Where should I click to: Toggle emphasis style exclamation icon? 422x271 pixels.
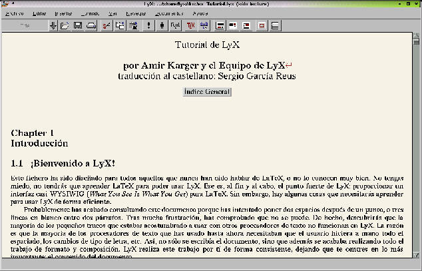(148, 25)
